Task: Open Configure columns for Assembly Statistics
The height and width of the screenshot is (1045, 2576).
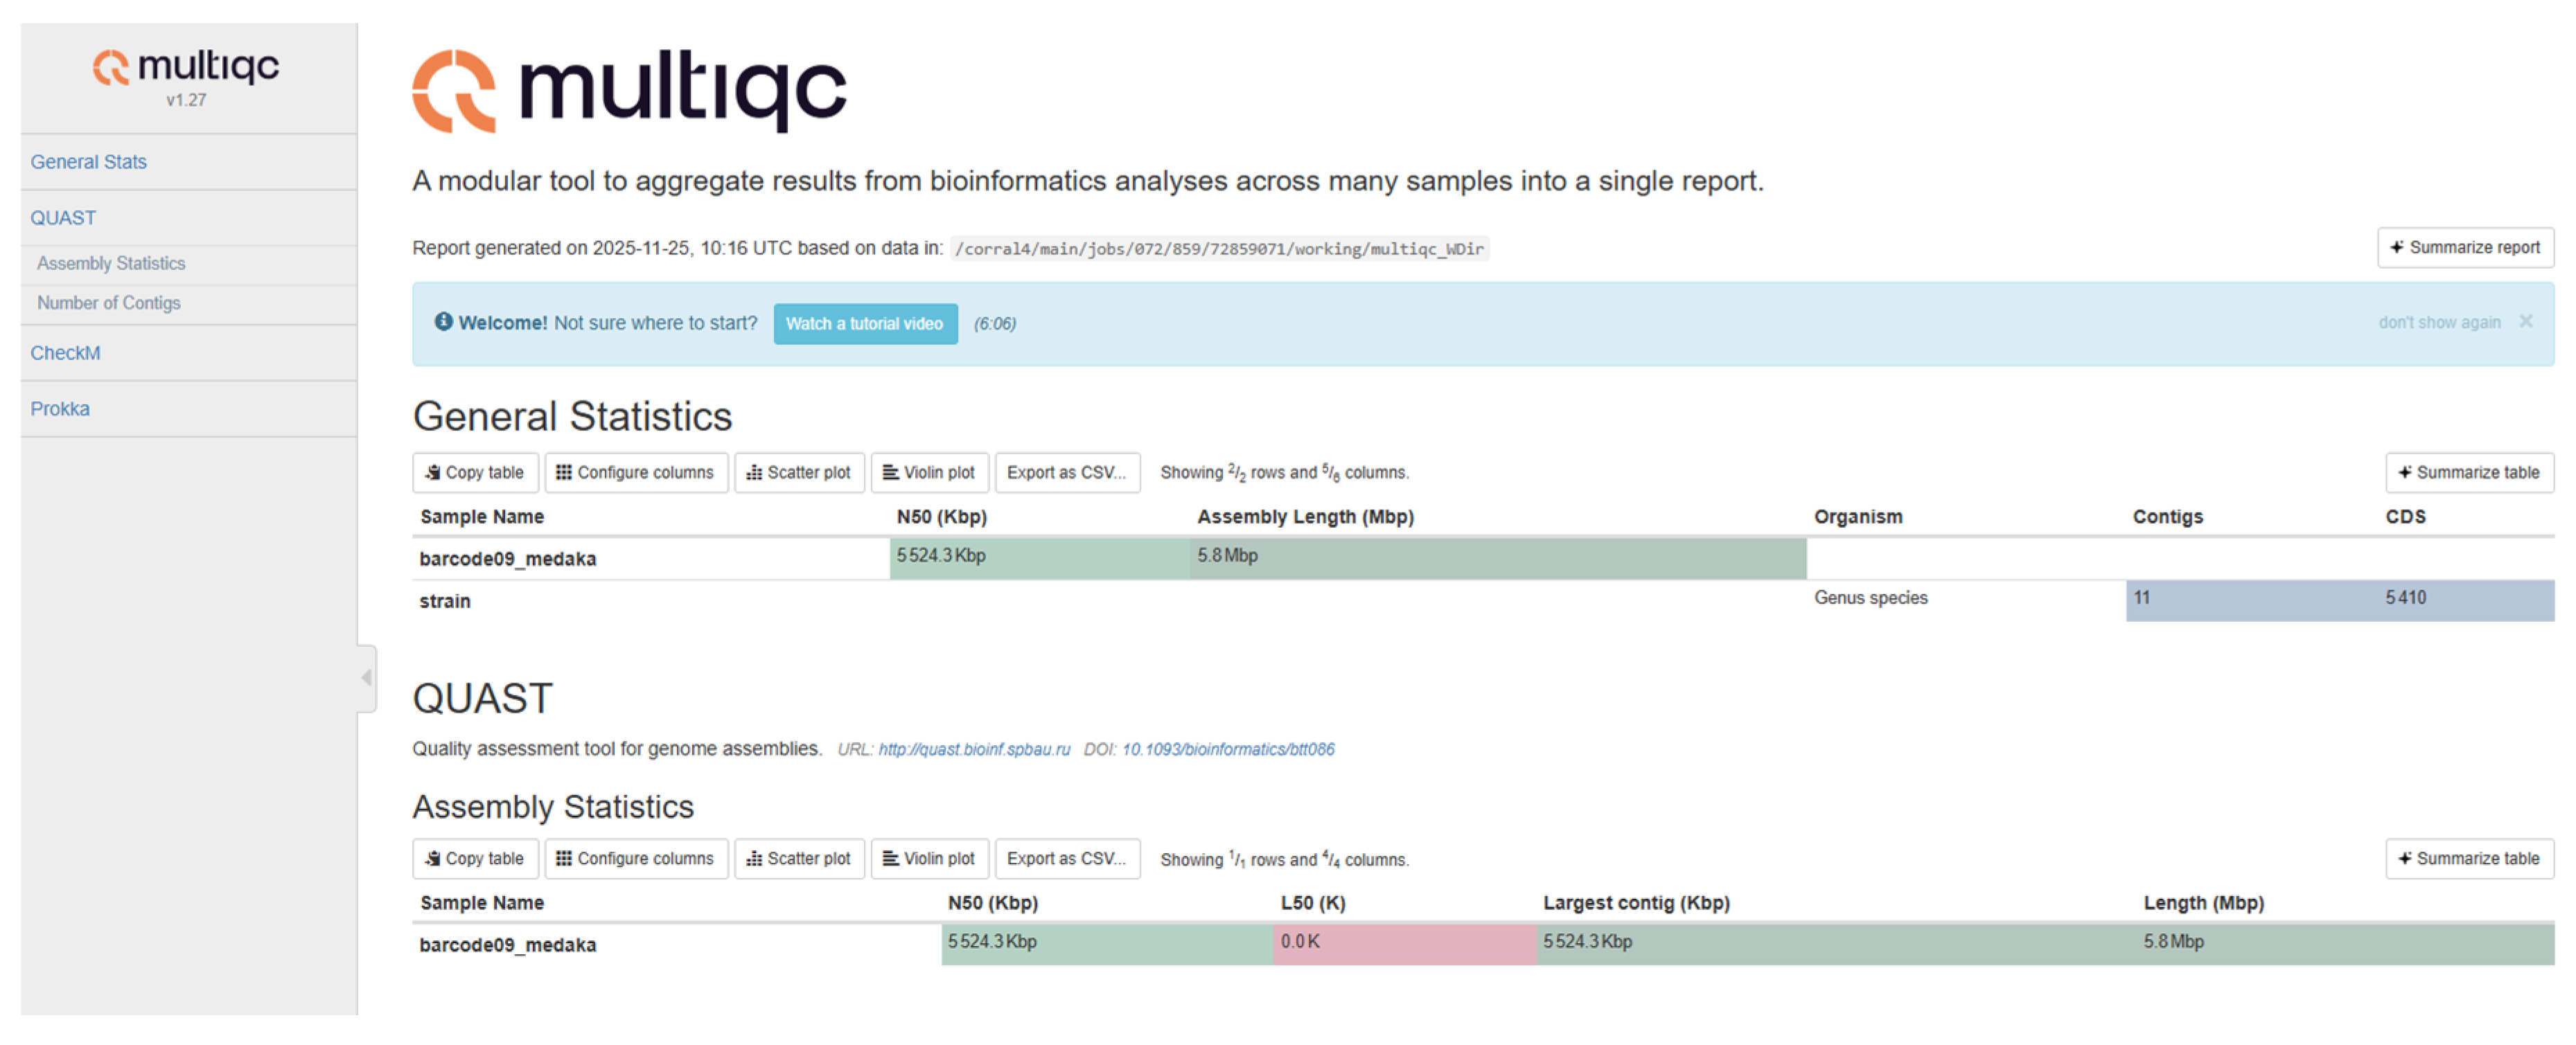Action: click(636, 858)
